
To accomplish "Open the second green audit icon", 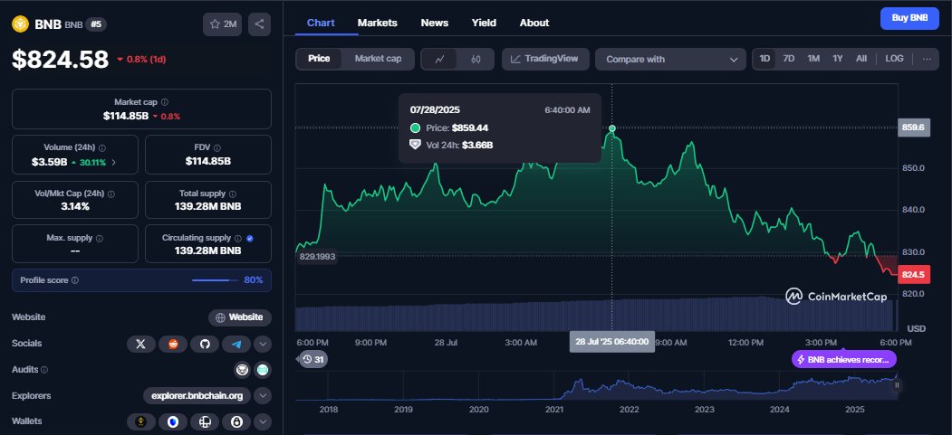I will 263,370.
